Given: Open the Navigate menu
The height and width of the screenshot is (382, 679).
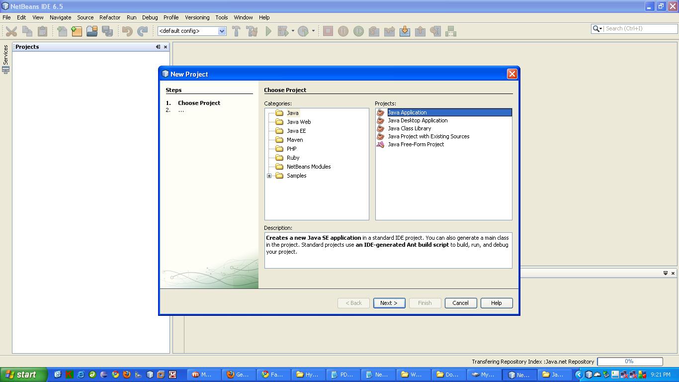Looking at the screenshot, I should coord(60,17).
